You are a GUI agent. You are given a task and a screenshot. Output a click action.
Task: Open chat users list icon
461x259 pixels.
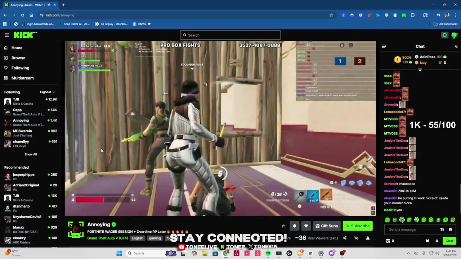(x=456, y=46)
